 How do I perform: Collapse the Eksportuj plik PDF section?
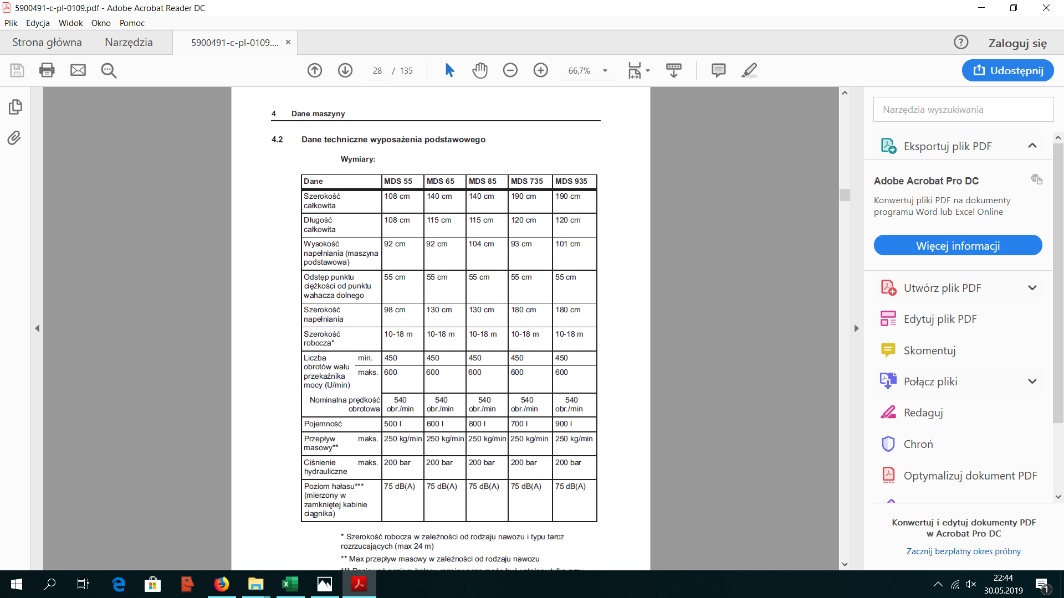pyautogui.click(x=1032, y=146)
